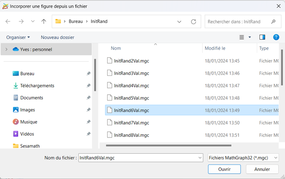Open the help question mark icon

[x=277, y=37]
